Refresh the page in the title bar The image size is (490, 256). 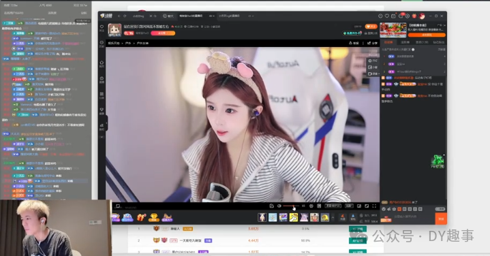[x=125, y=16]
